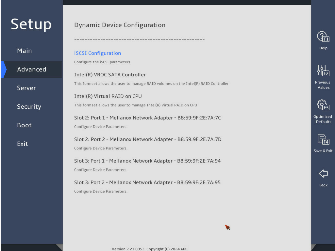Viewport: 335px width, 251px height.
Task: Click the F4 Save & Exit icon
Action: point(323,140)
